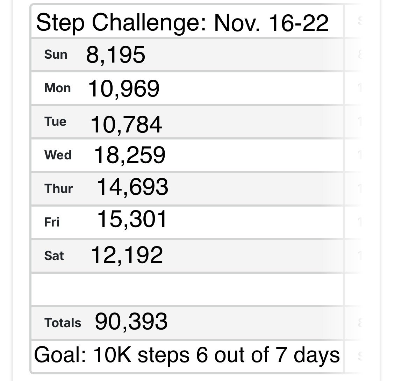The width and height of the screenshot is (409, 381).
Task: Select the Sat day label
Action: coord(54,256)
